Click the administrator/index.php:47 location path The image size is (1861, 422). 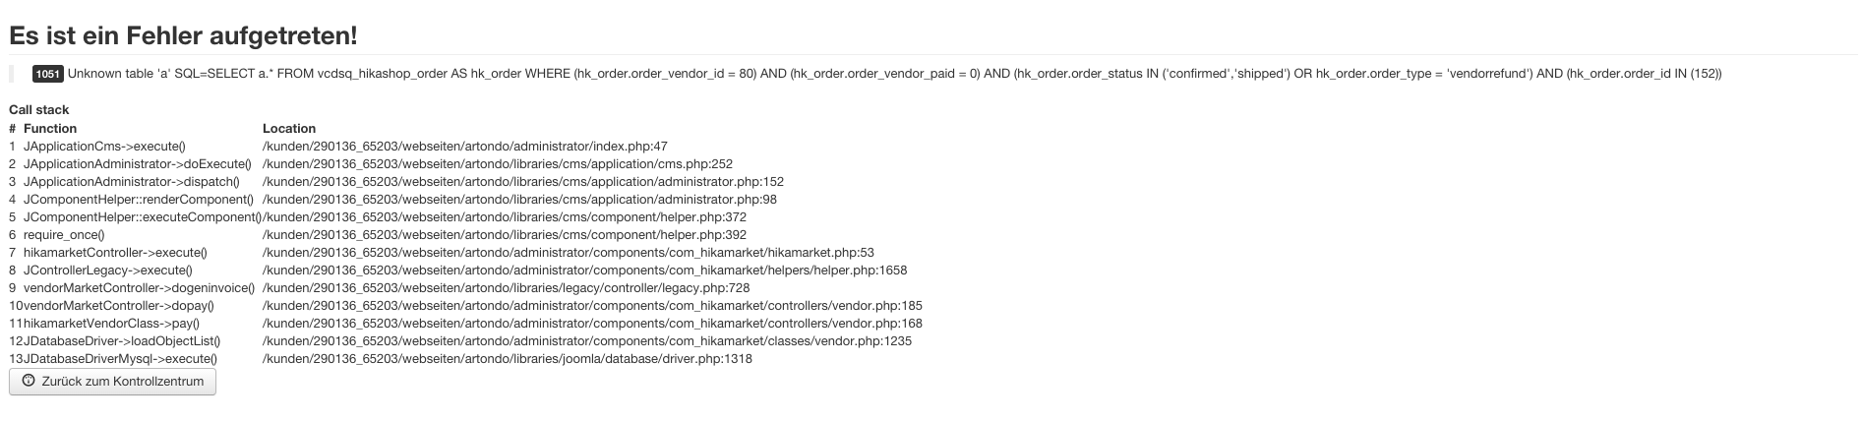pos(465,147)
